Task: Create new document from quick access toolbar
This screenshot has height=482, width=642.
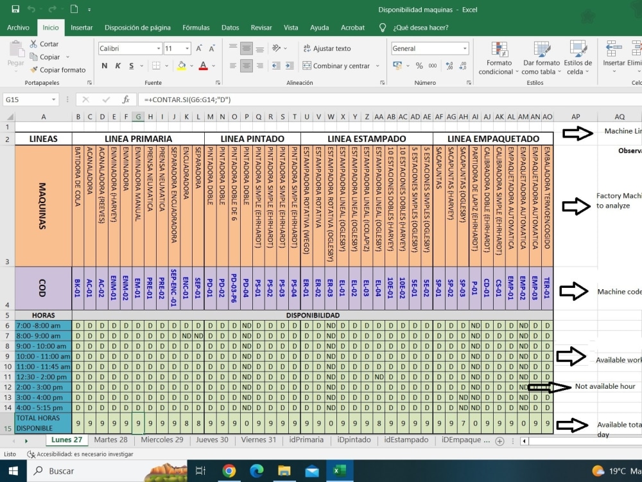Action: 74,9
